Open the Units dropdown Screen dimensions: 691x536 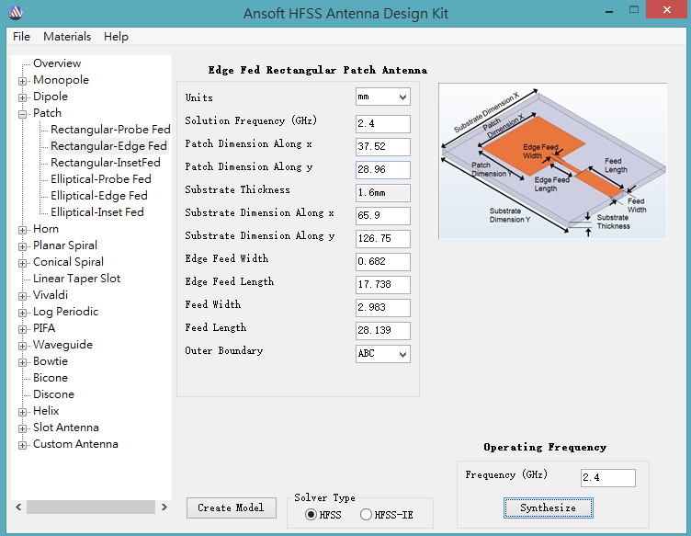click(383, 97)
